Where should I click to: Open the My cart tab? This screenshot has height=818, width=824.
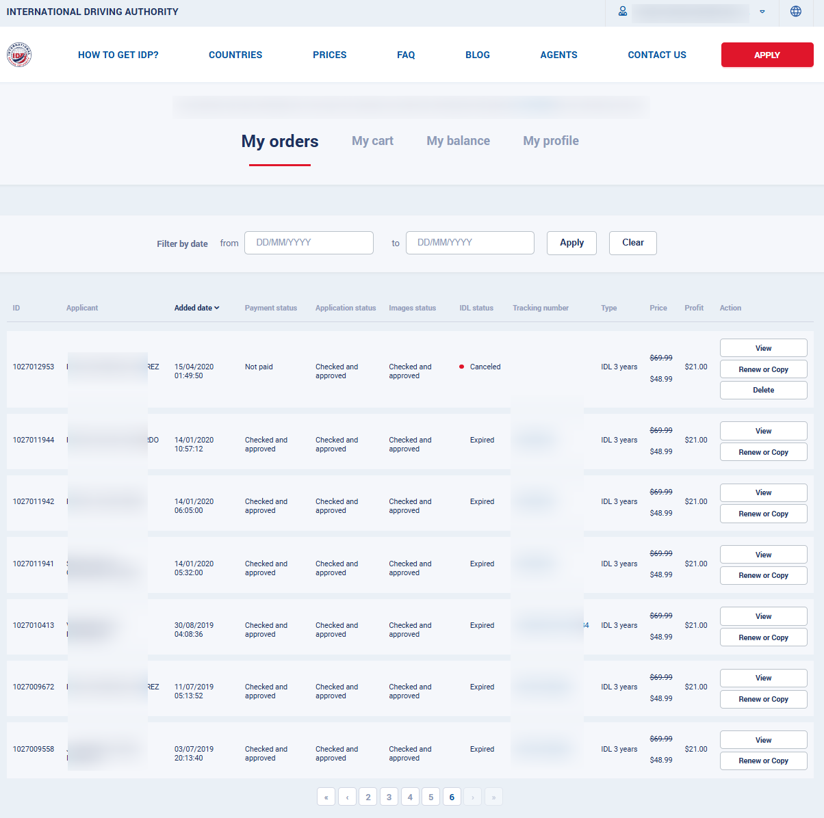coord(372,141)
